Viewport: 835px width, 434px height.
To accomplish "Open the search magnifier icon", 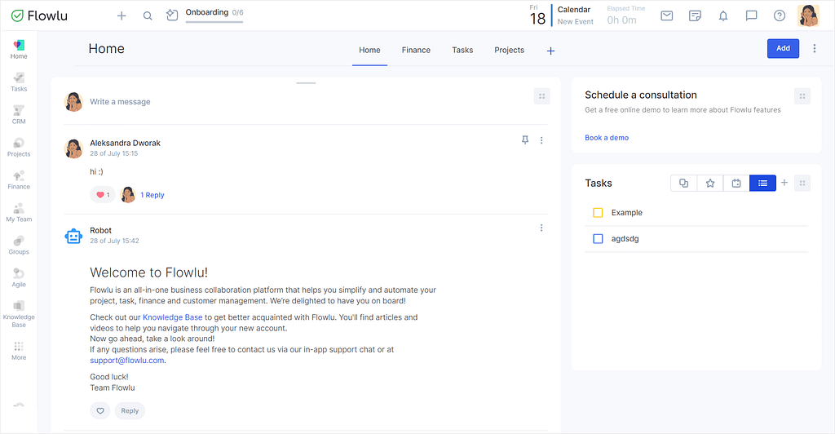I will (x=148, y=16).
